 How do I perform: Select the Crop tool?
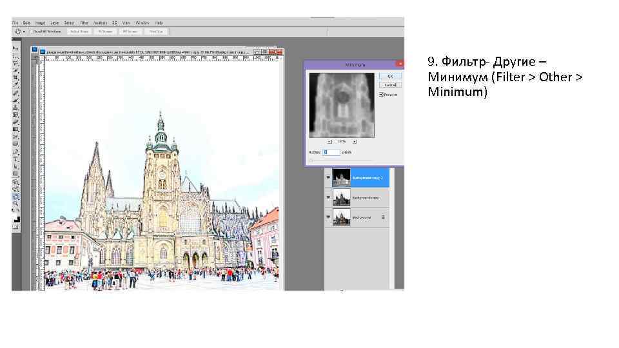tap(15, 78)
